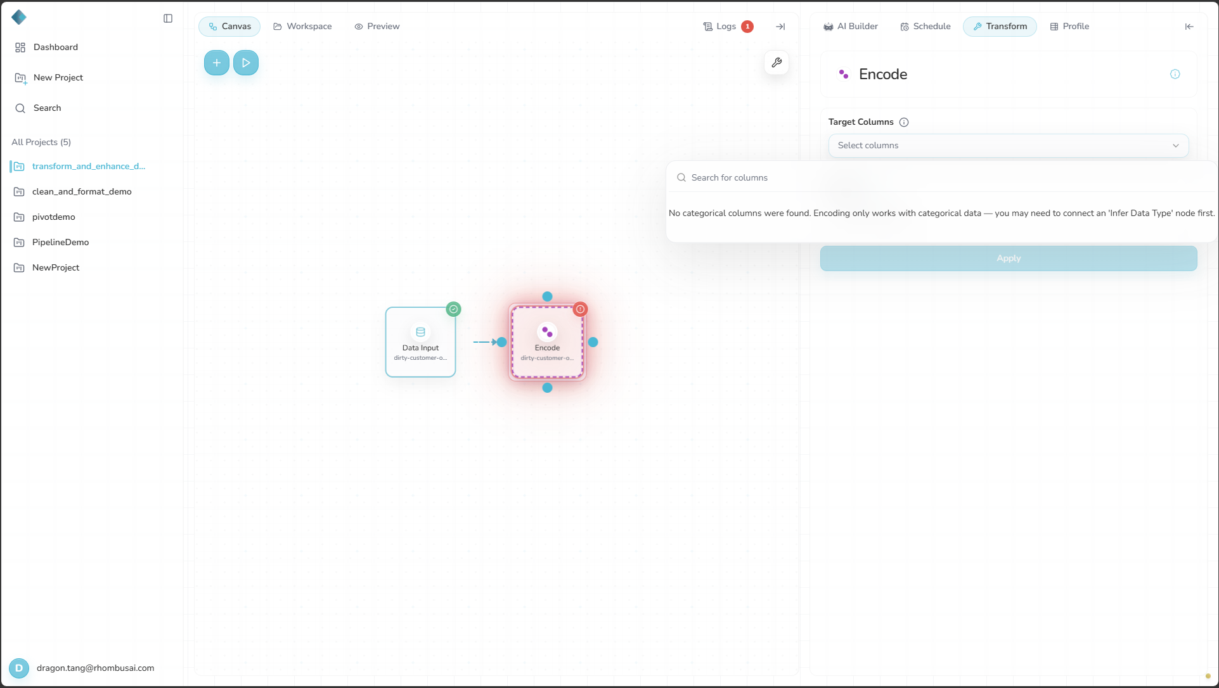Viewport: 1219px width, 688px height.
Task: Open the AI Builder tab
Action: (851, 27)
